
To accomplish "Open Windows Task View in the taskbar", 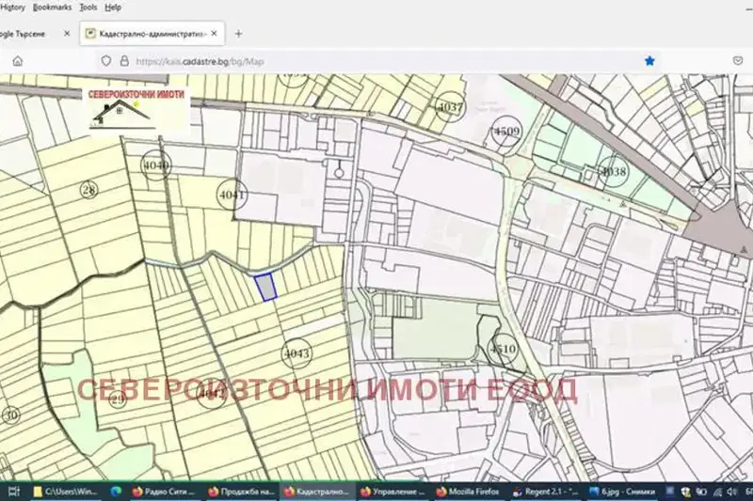I will click(x=13, y=492).
